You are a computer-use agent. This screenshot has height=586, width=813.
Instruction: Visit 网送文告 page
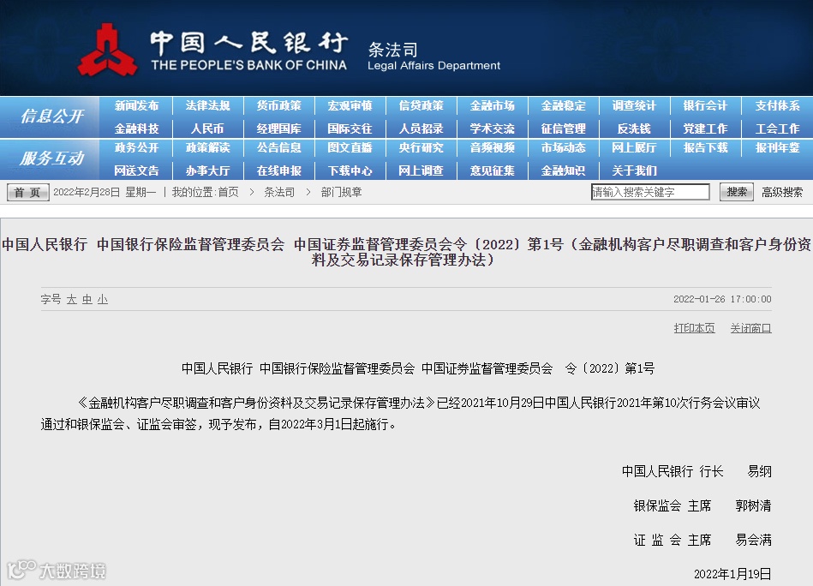pyautogui.click(x=136, y=170)
